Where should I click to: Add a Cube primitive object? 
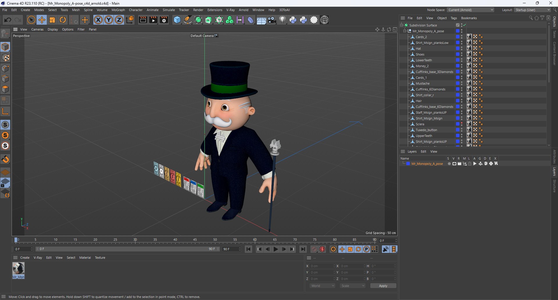(x=177, y=20)
